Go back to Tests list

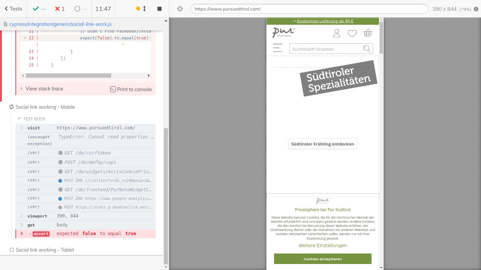click(13, 9)
